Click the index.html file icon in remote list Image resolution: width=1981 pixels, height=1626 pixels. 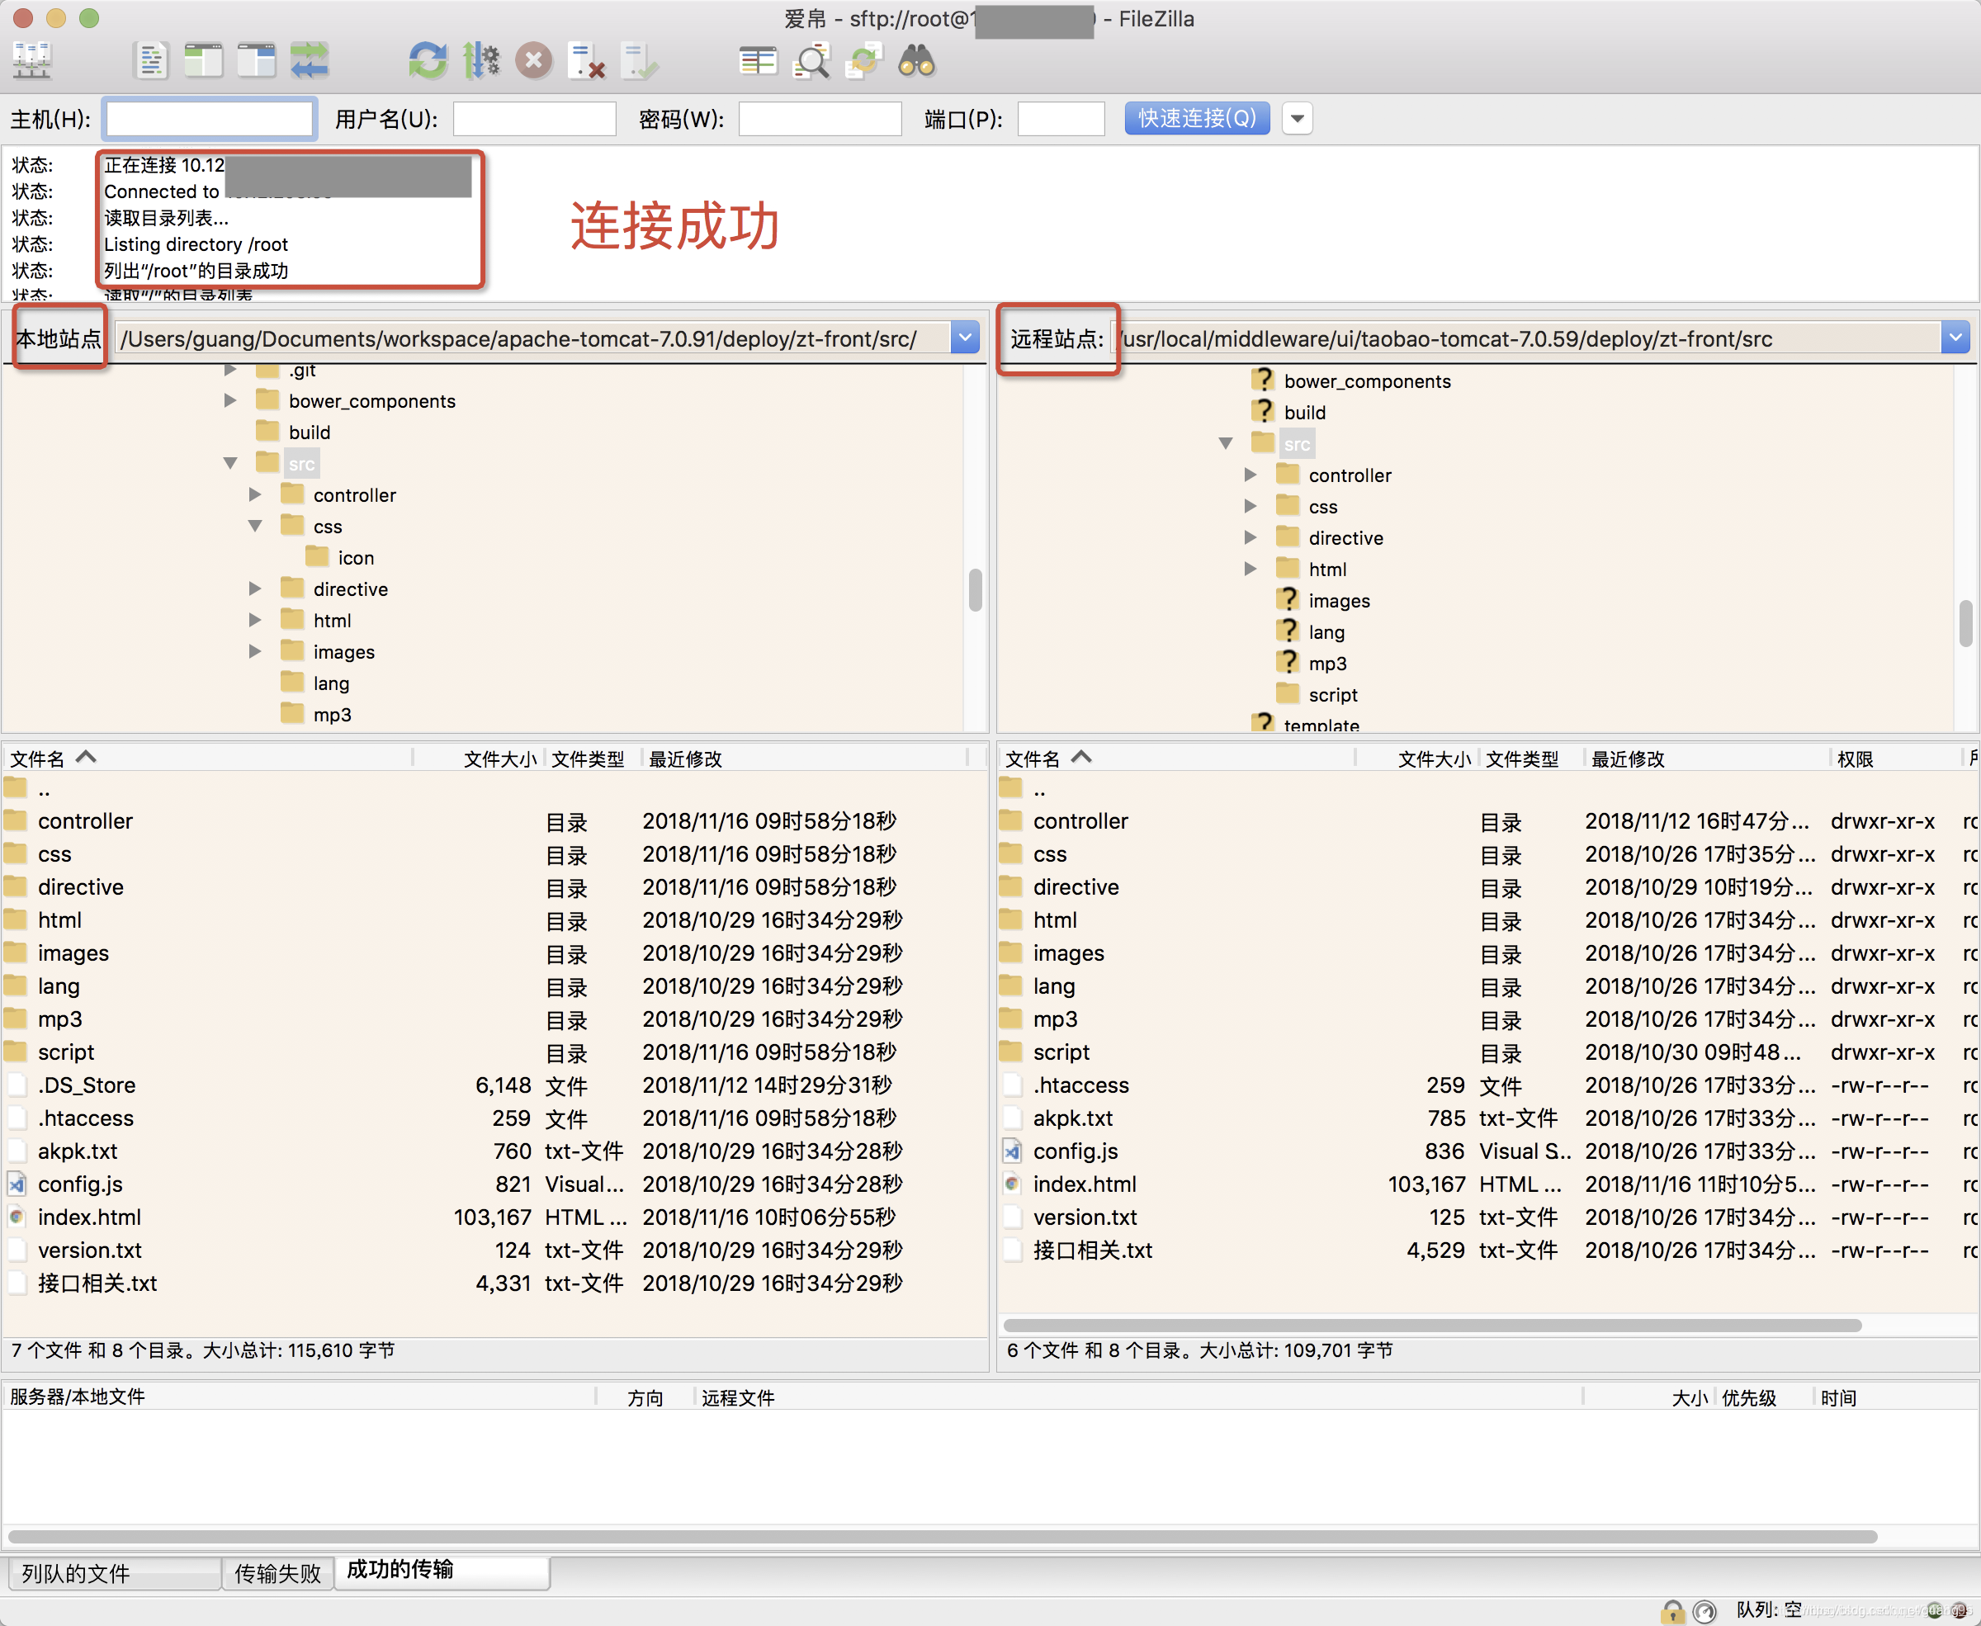1013,1185
